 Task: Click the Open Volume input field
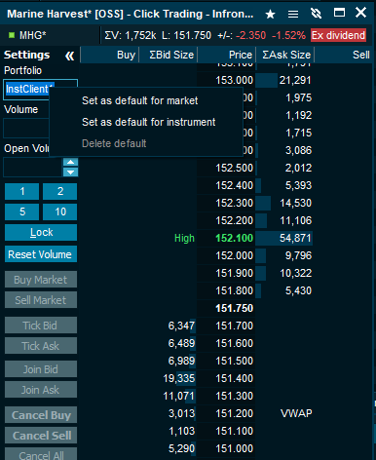(32, 168)
